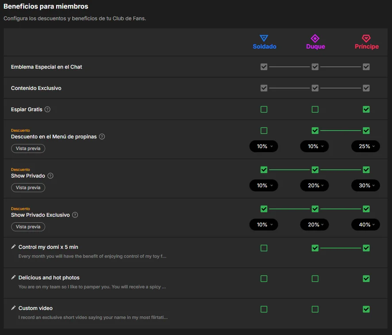Uncheck Custom video for Príncipe tier
392x335 pixels.
tap(366, 309)
